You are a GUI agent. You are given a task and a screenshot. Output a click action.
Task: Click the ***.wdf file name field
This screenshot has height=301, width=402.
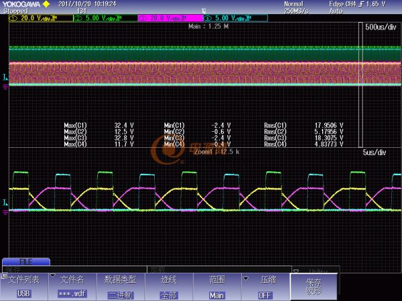[72, 294]
